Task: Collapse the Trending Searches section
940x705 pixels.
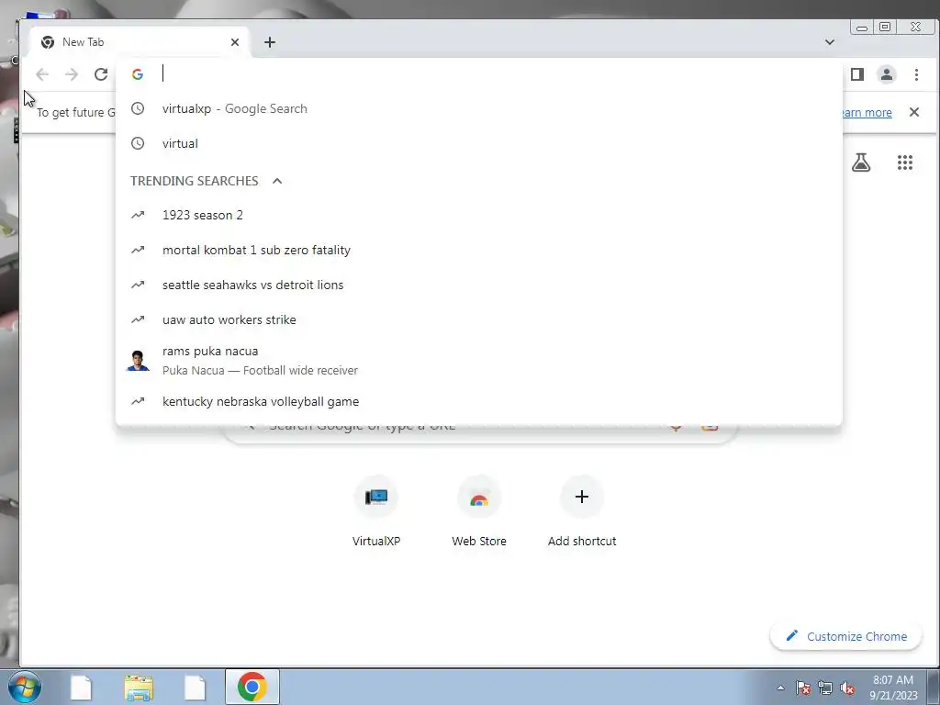Action: point(277,181)
